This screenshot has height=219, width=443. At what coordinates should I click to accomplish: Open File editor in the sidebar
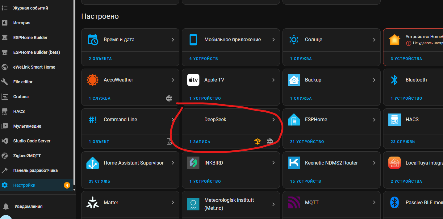[x=36, y=82]
